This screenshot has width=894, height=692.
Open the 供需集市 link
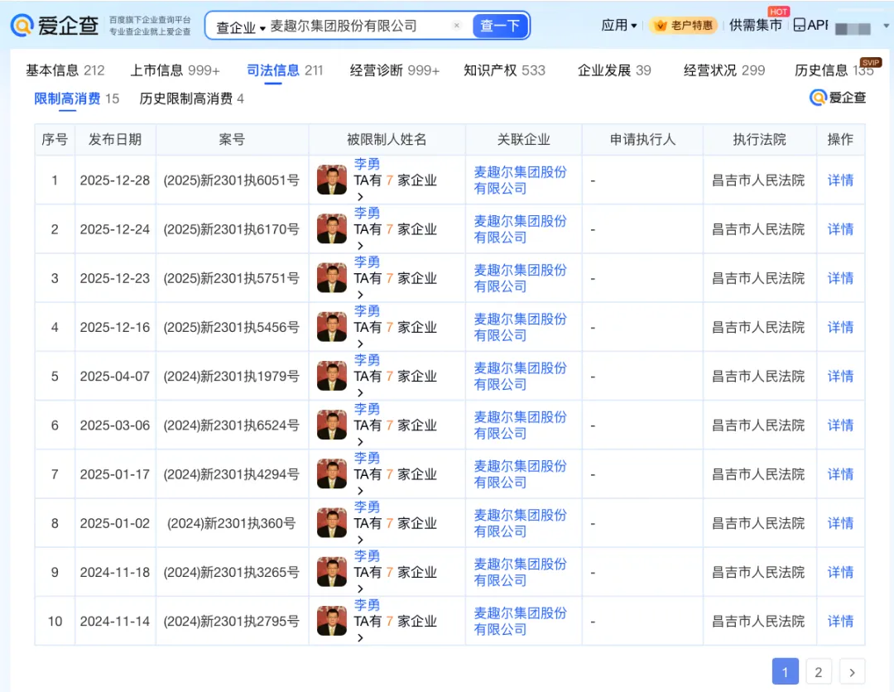(756, 25)
